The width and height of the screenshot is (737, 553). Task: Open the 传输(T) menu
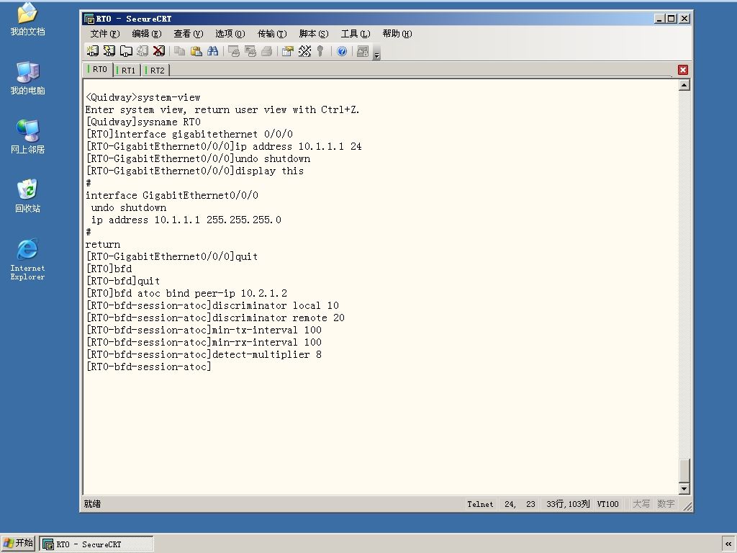pyautogui.click(x=271, y=34)
